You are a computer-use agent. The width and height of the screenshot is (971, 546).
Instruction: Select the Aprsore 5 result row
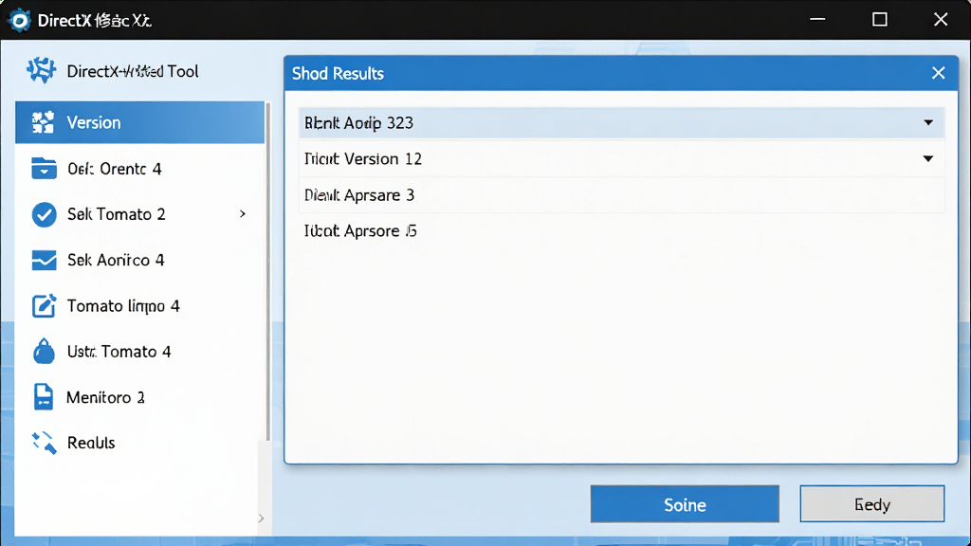(621, 231)
